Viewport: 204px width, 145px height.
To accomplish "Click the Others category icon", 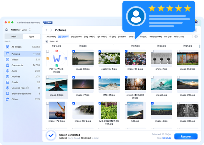I will coord(7,99).
